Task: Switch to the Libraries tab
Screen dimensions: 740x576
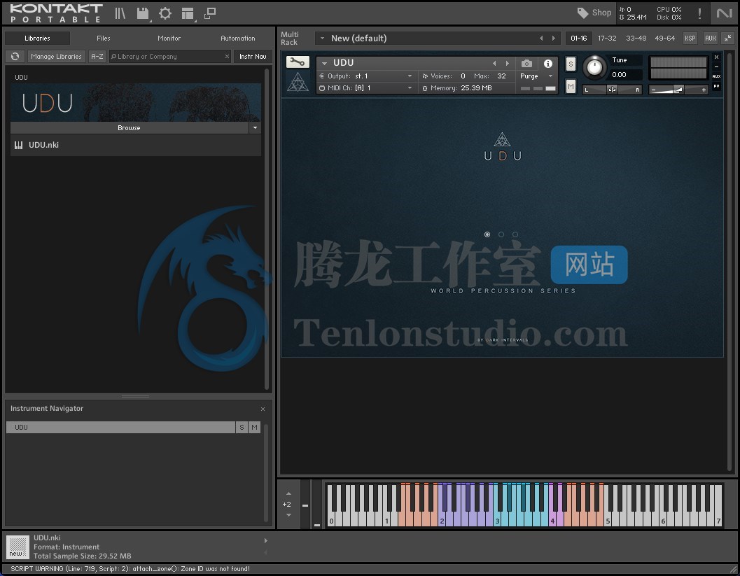Action: [x=37, y=38]
